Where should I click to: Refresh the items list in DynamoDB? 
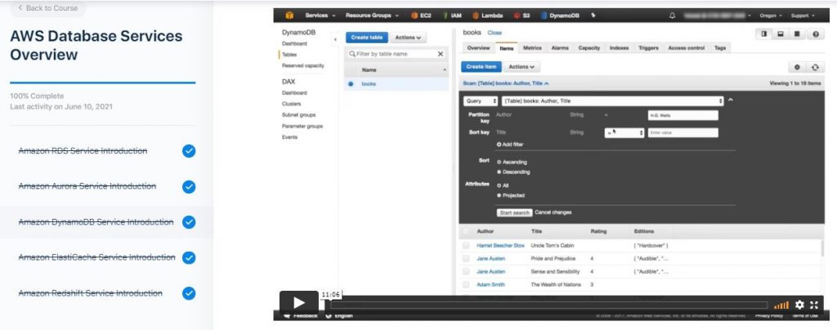point(814,67)
